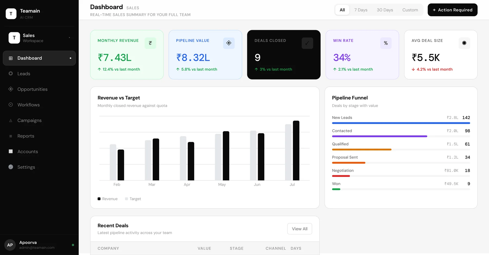
Task: Click the Pipeline Value diamond icon
Action: coord(229,43)
